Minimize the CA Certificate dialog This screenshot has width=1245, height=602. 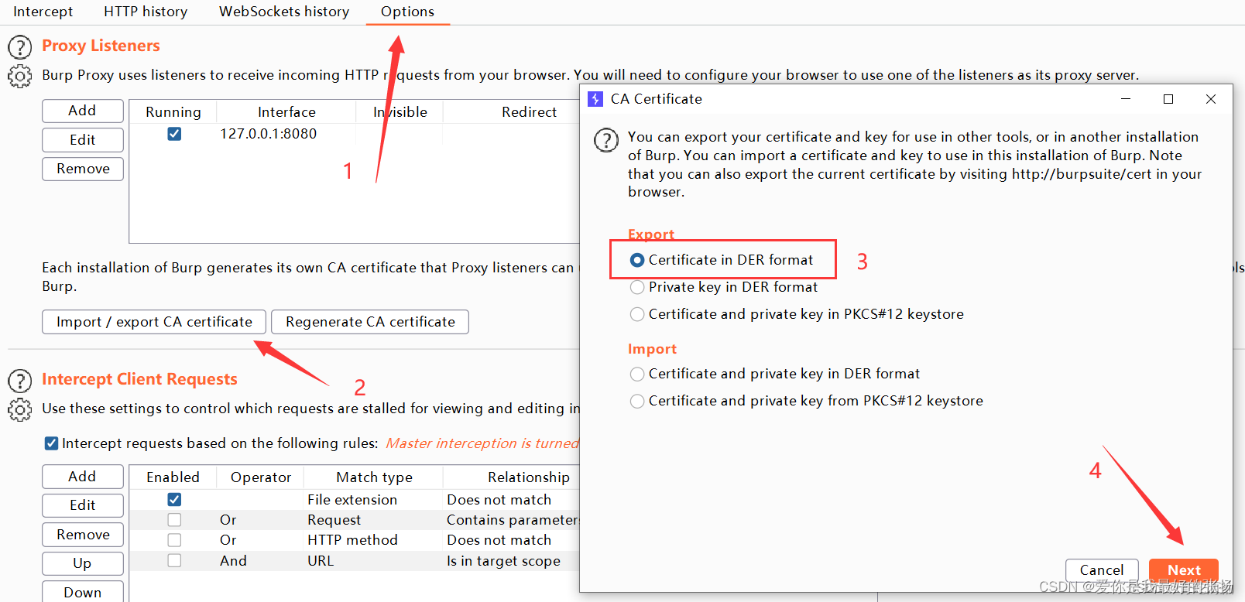[1126, 99]
